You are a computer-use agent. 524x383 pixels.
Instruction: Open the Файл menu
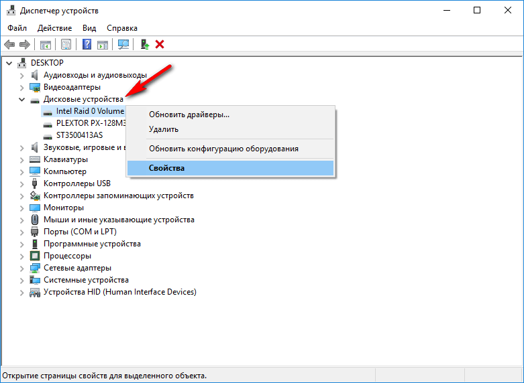tap(17, 28)
